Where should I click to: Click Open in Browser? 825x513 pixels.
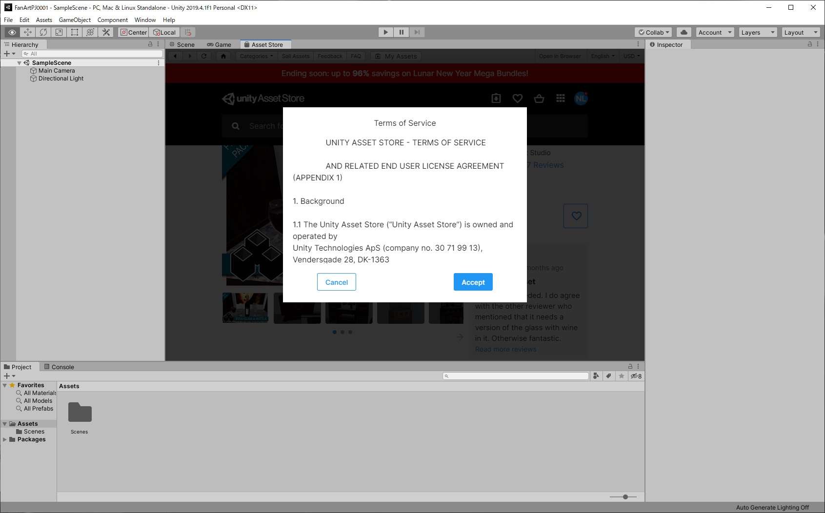[x=560, y=56]
